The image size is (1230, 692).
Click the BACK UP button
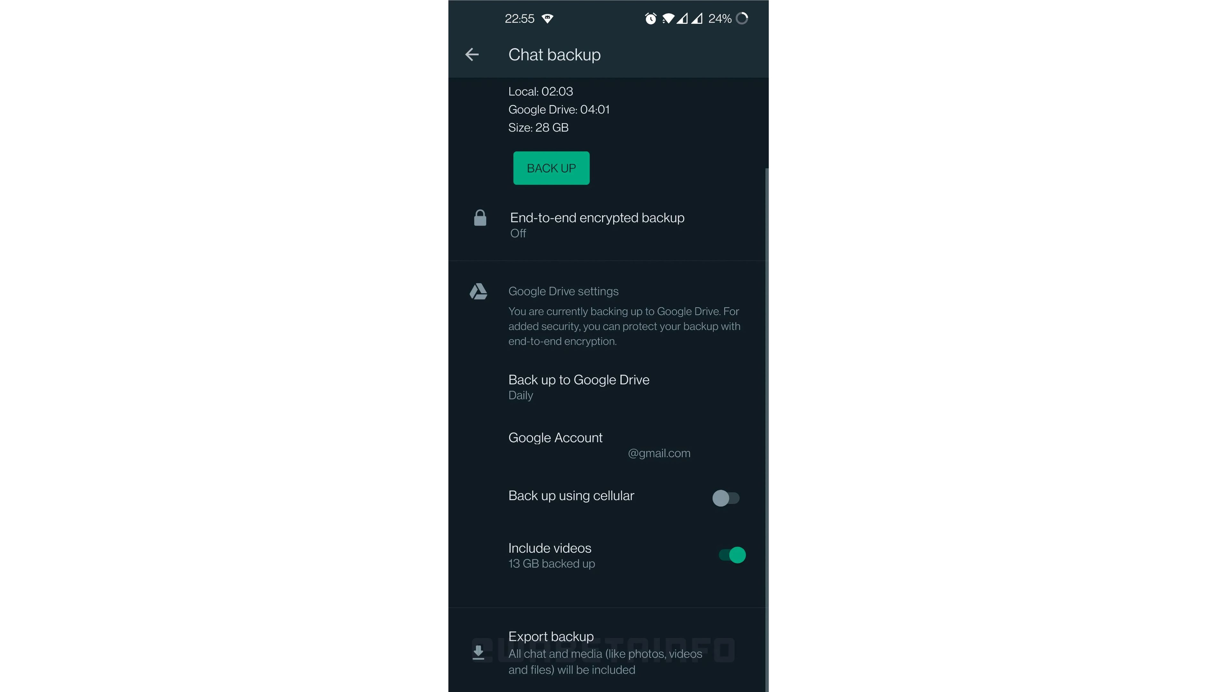click(552, 167)
